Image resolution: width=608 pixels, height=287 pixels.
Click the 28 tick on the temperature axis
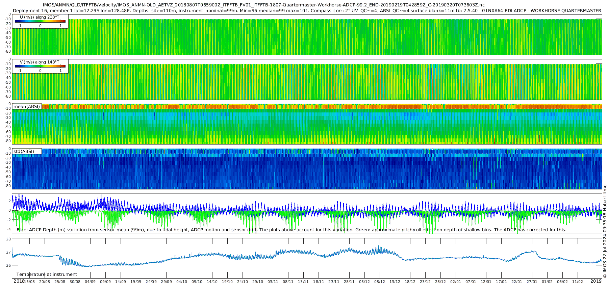click(8, 239)
